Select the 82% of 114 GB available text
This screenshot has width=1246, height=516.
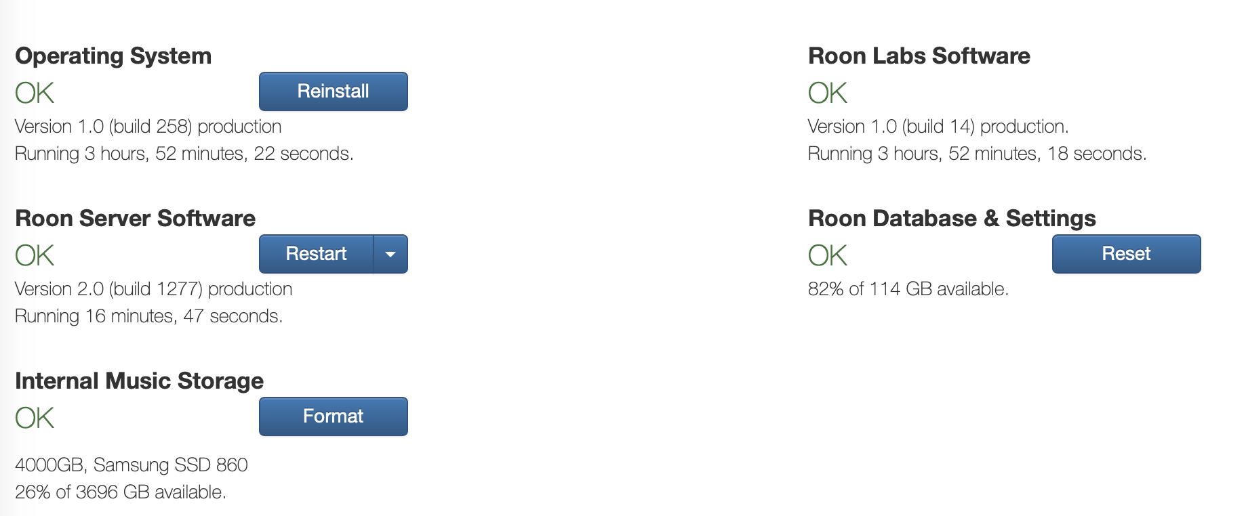[908, 288]
